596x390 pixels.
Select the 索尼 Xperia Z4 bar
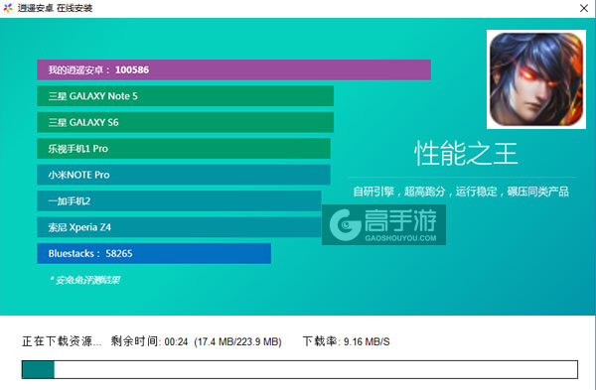[x=179, y=227]
